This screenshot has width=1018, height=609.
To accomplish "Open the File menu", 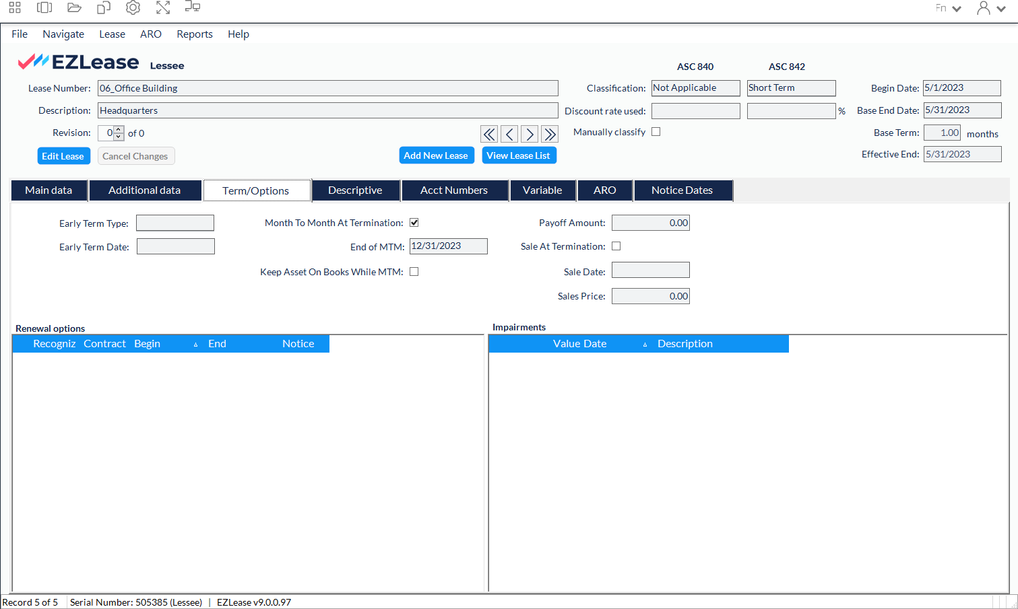I will point(20,34).
